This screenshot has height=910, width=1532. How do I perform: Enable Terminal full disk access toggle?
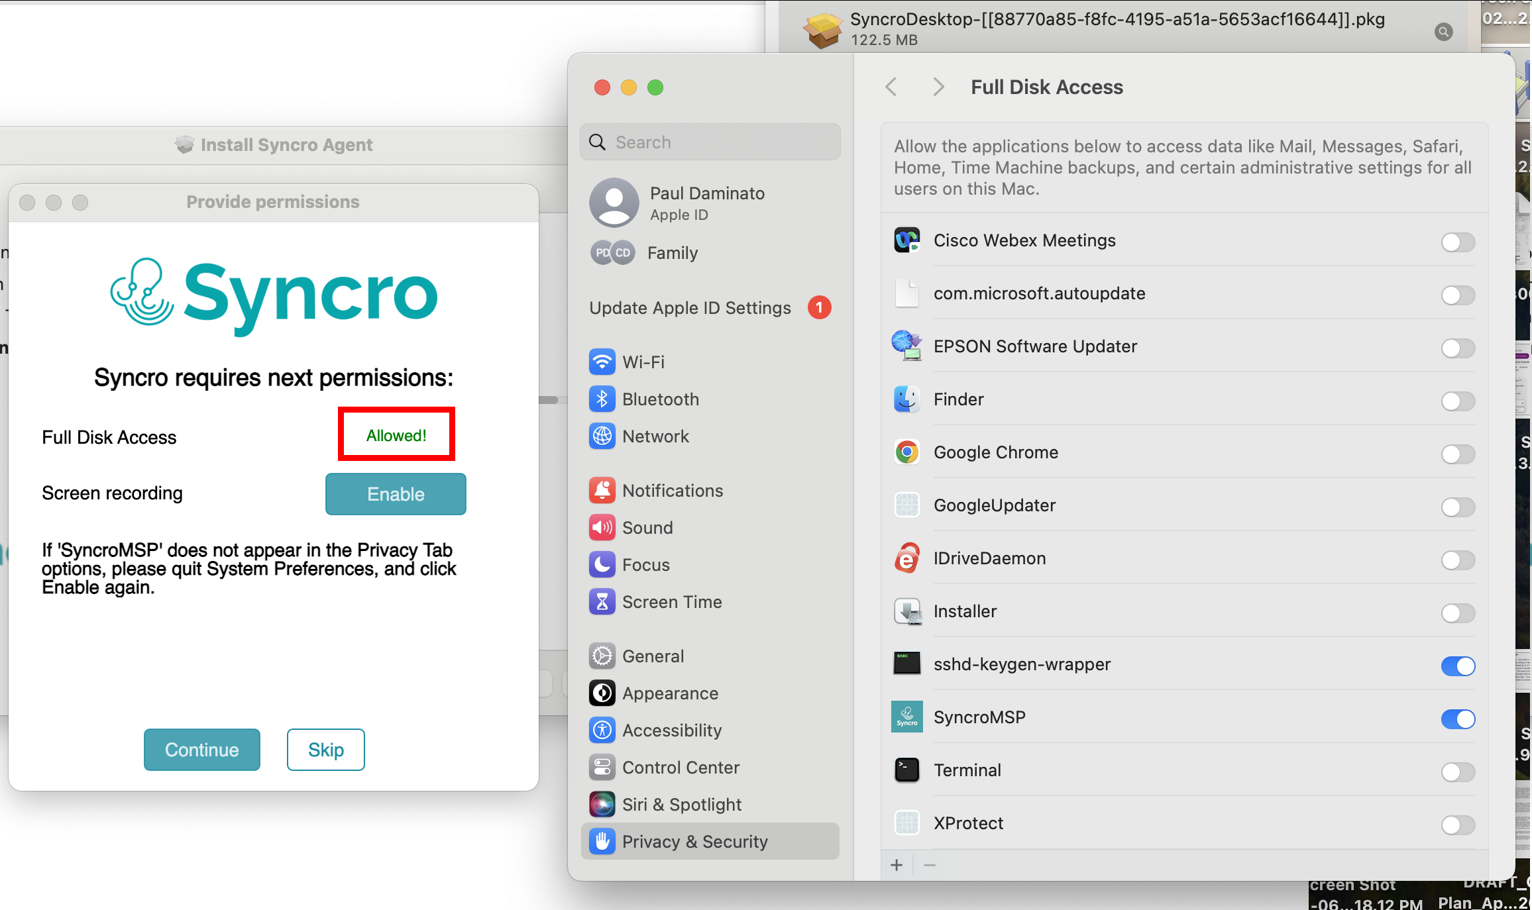click(x=1458, y=772)
